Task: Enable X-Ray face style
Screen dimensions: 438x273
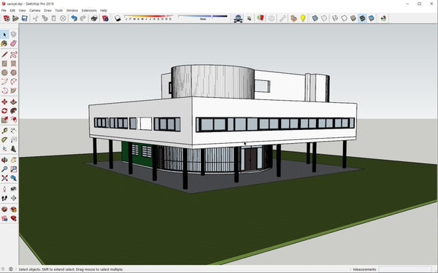Action: 315,18
